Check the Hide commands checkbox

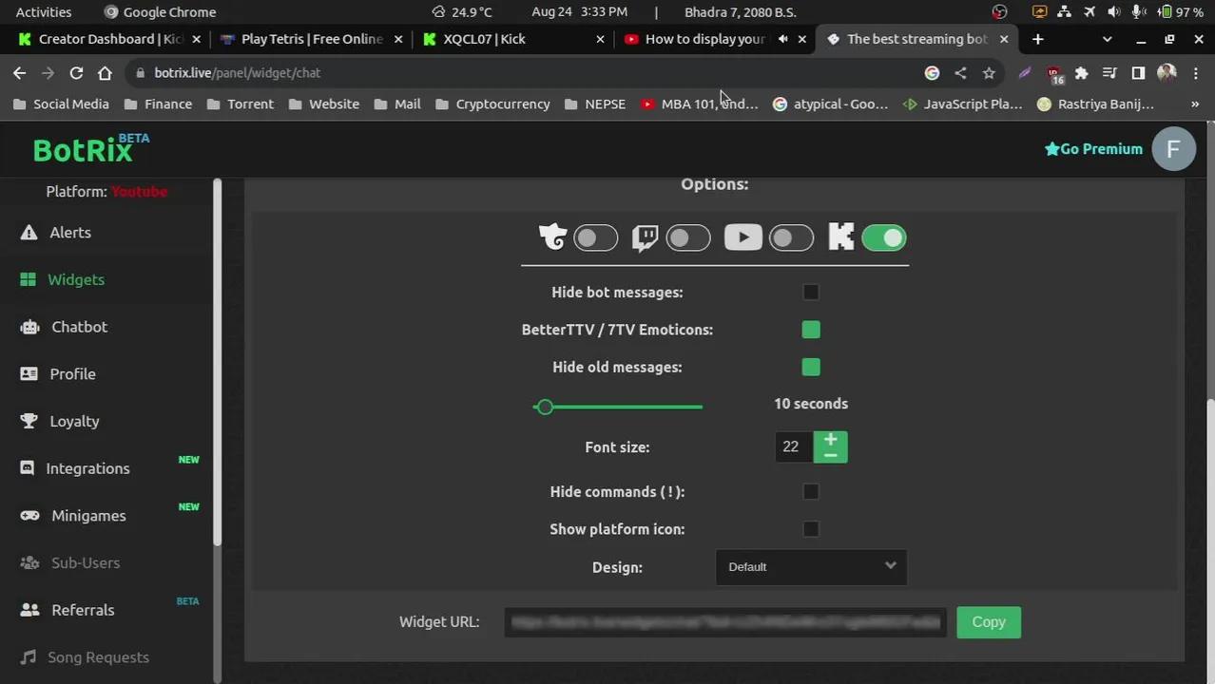[811, 492]
